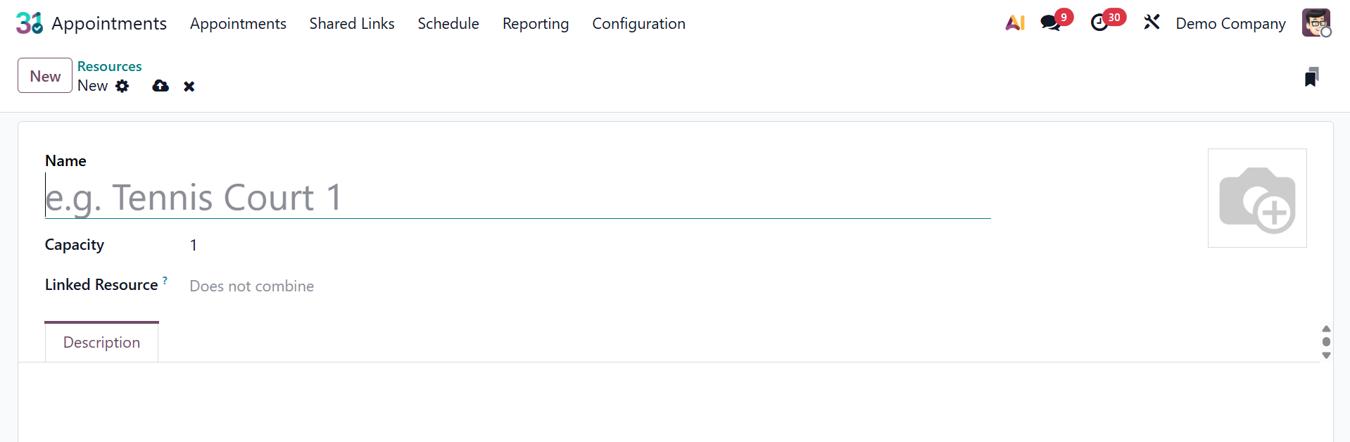This screenshot has height=442, width=1350.
Task: Discard changes with the X icon
Action: 189,86
